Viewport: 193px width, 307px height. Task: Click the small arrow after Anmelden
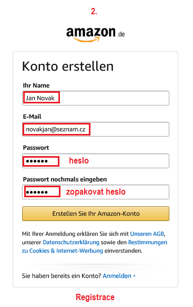pos(134,276)
